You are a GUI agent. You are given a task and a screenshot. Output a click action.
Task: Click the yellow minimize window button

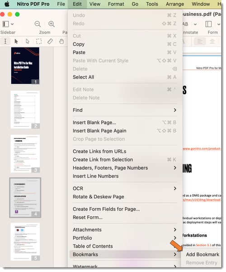coord(10,14)
